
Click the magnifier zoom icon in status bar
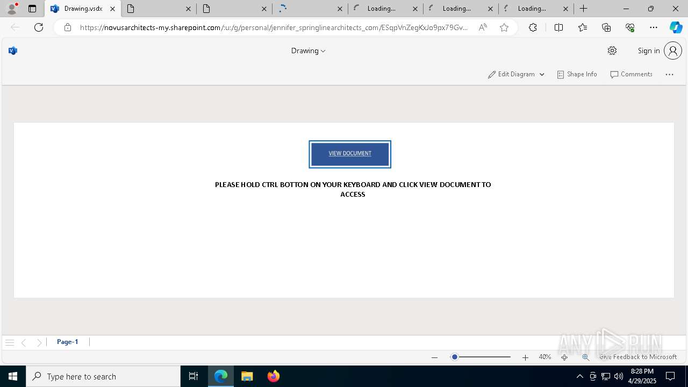pyautogui.click(x=585, y=357)
